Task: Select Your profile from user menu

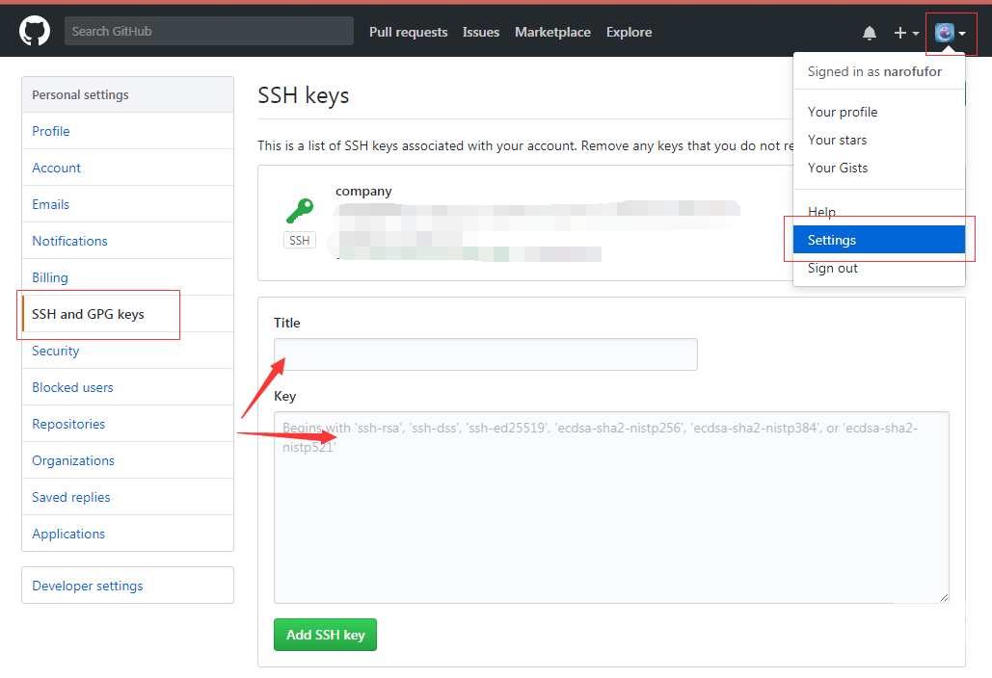Action: 879,112
